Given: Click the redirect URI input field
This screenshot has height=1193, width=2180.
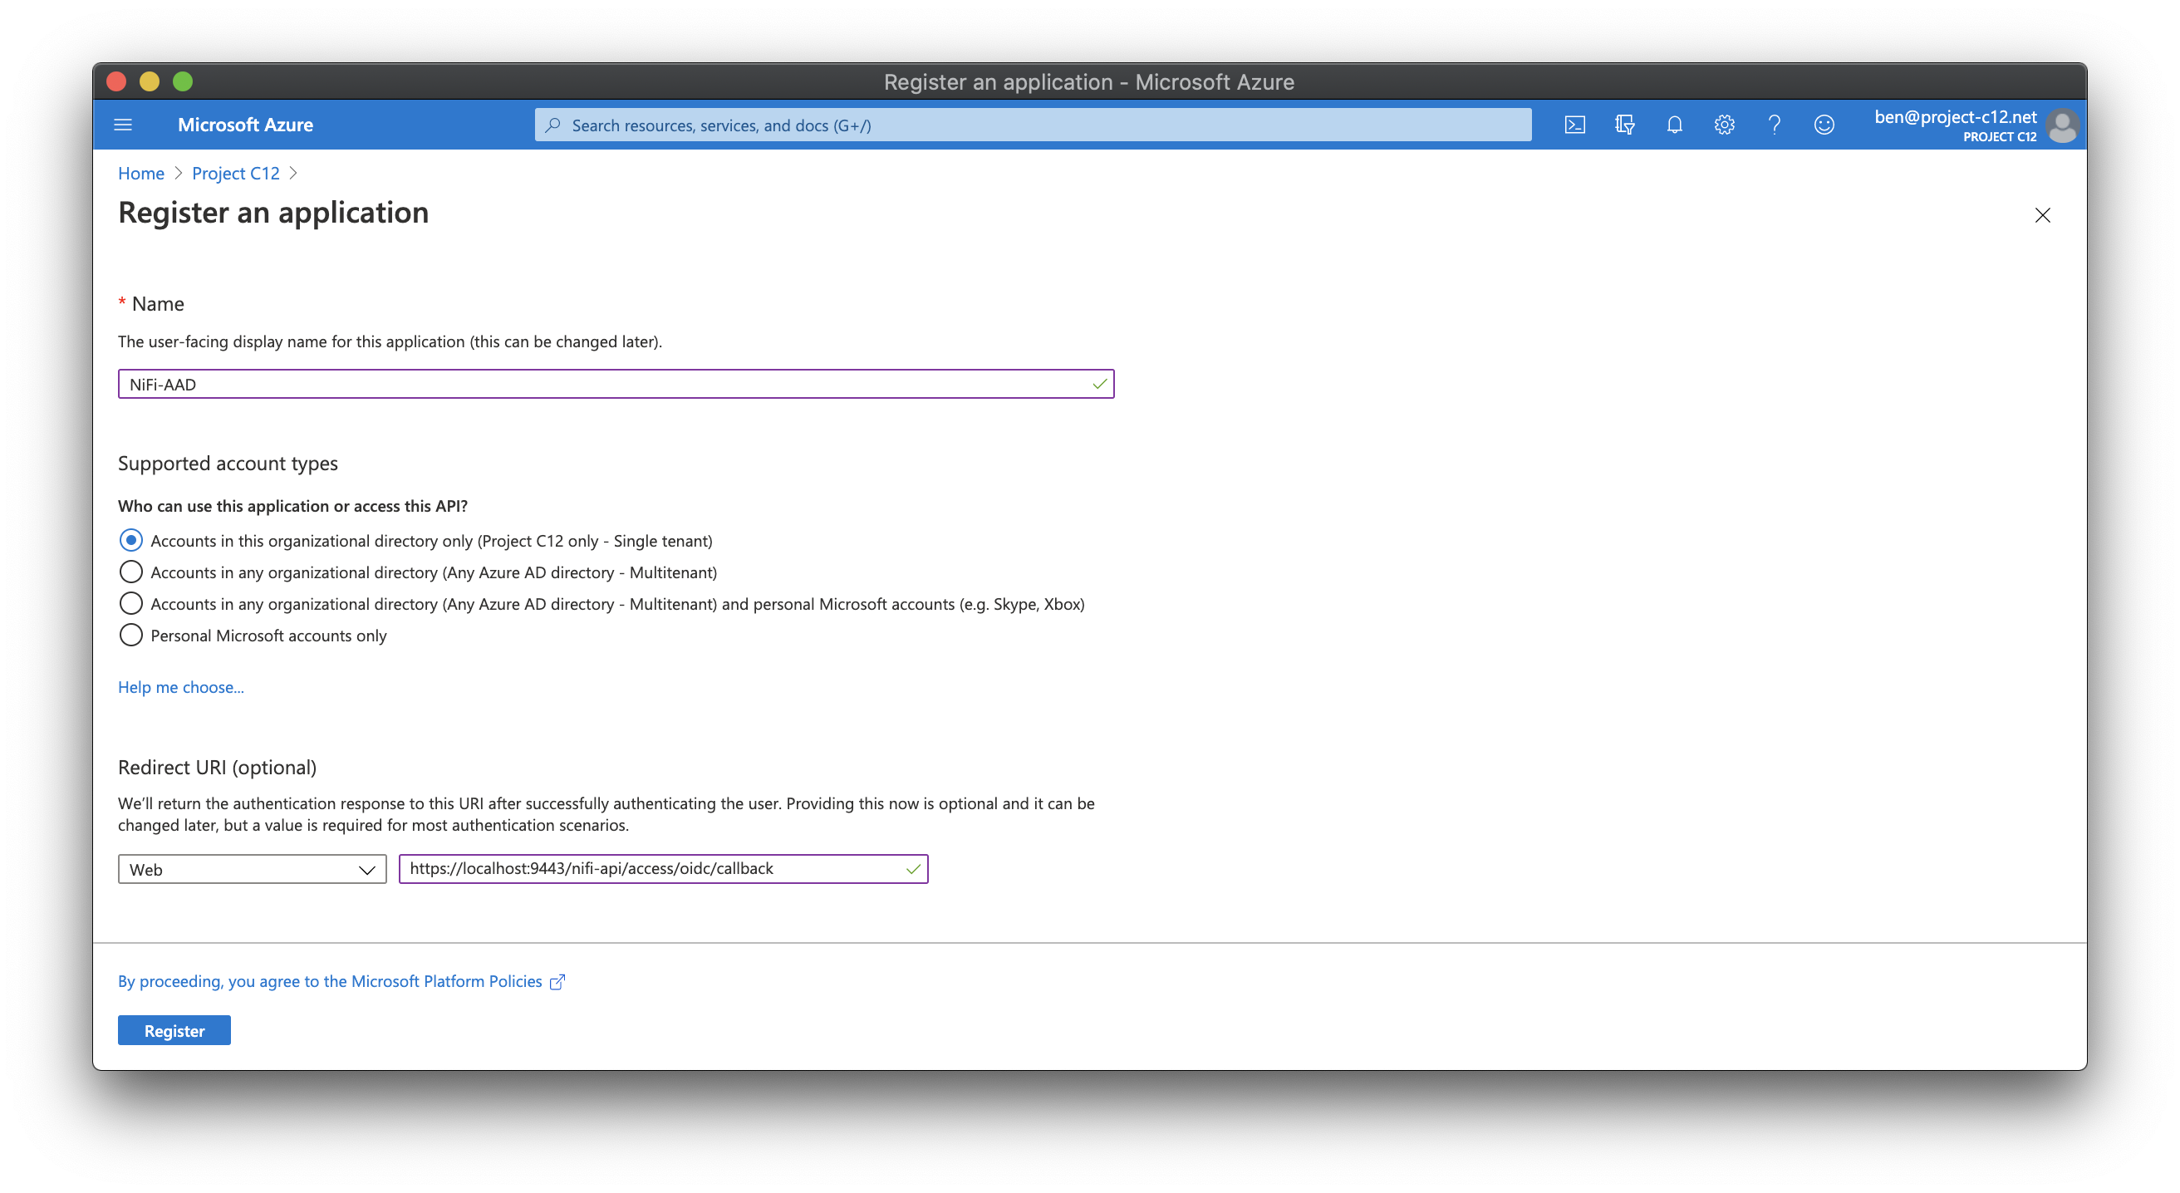Looking at the screenshot, I should [651, 868].
